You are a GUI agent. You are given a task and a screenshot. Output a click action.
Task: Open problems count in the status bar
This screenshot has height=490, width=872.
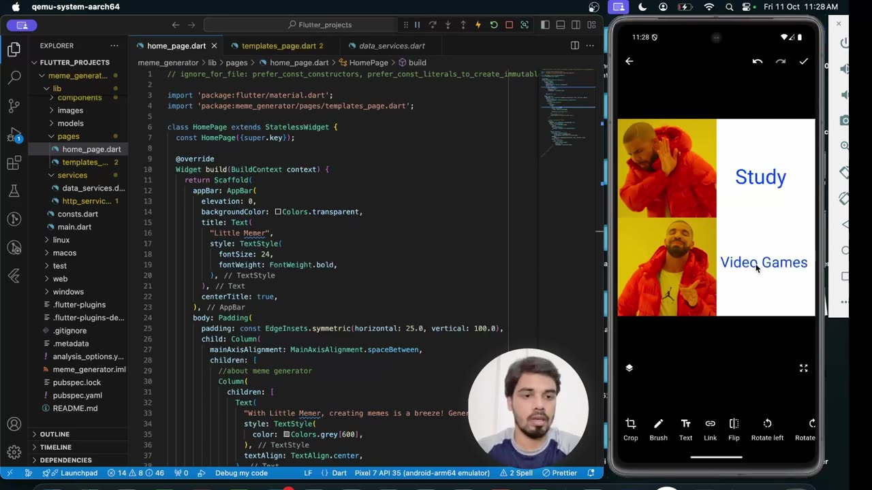pyautogui.click(x=136, y=473)
